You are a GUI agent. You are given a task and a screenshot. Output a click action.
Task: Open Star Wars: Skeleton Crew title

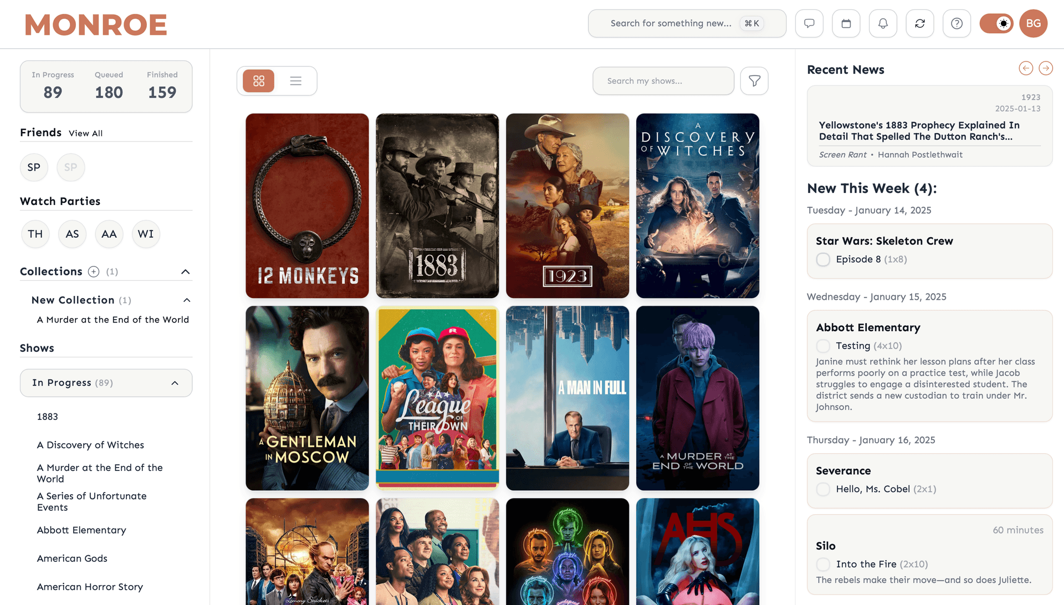pos(884,241)
